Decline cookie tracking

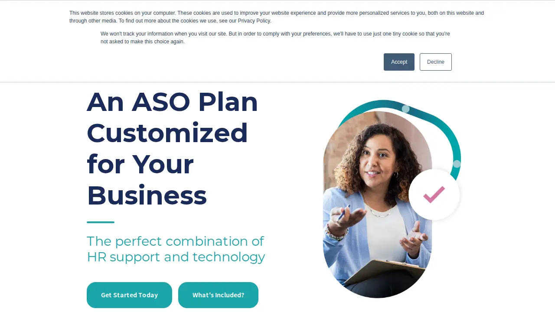(x=435, y=62)
